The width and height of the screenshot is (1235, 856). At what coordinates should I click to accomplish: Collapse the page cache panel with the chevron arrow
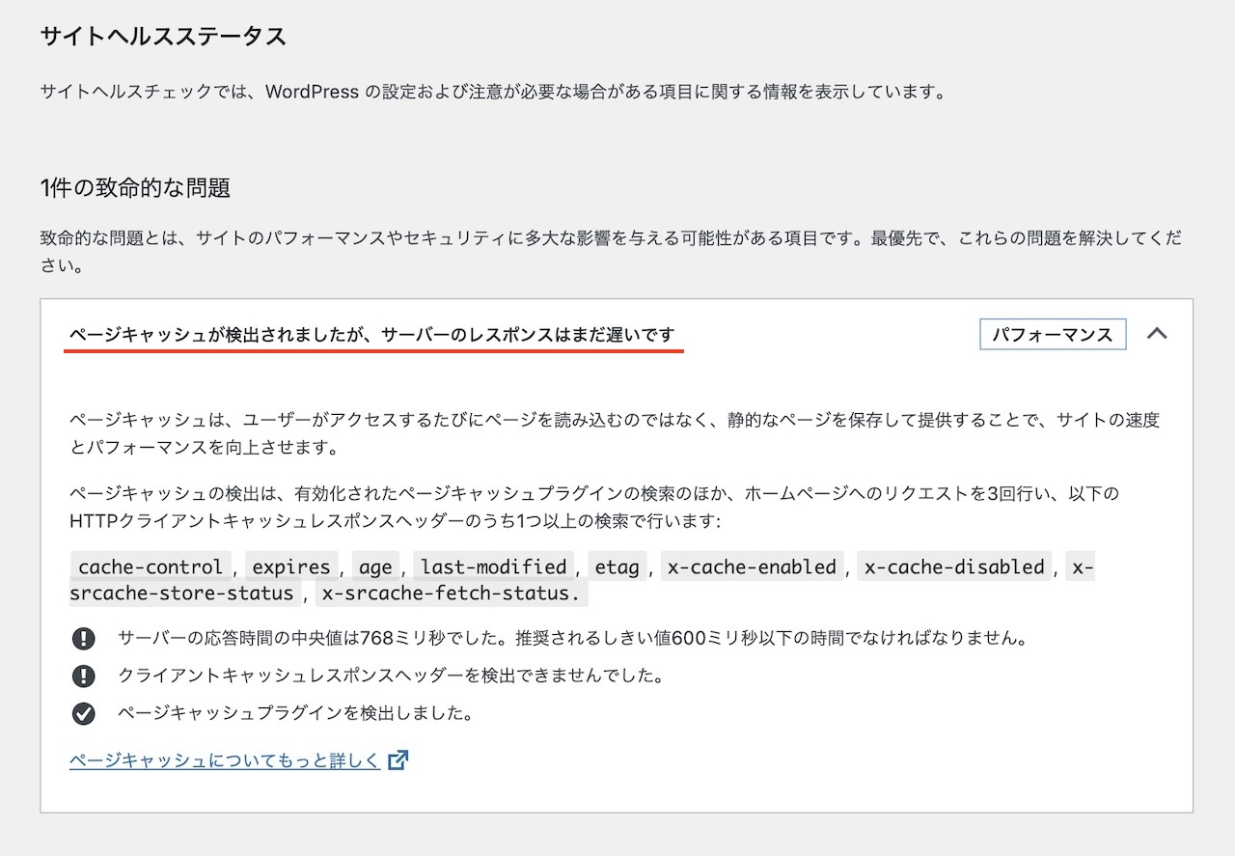[x=1157, y=334]
